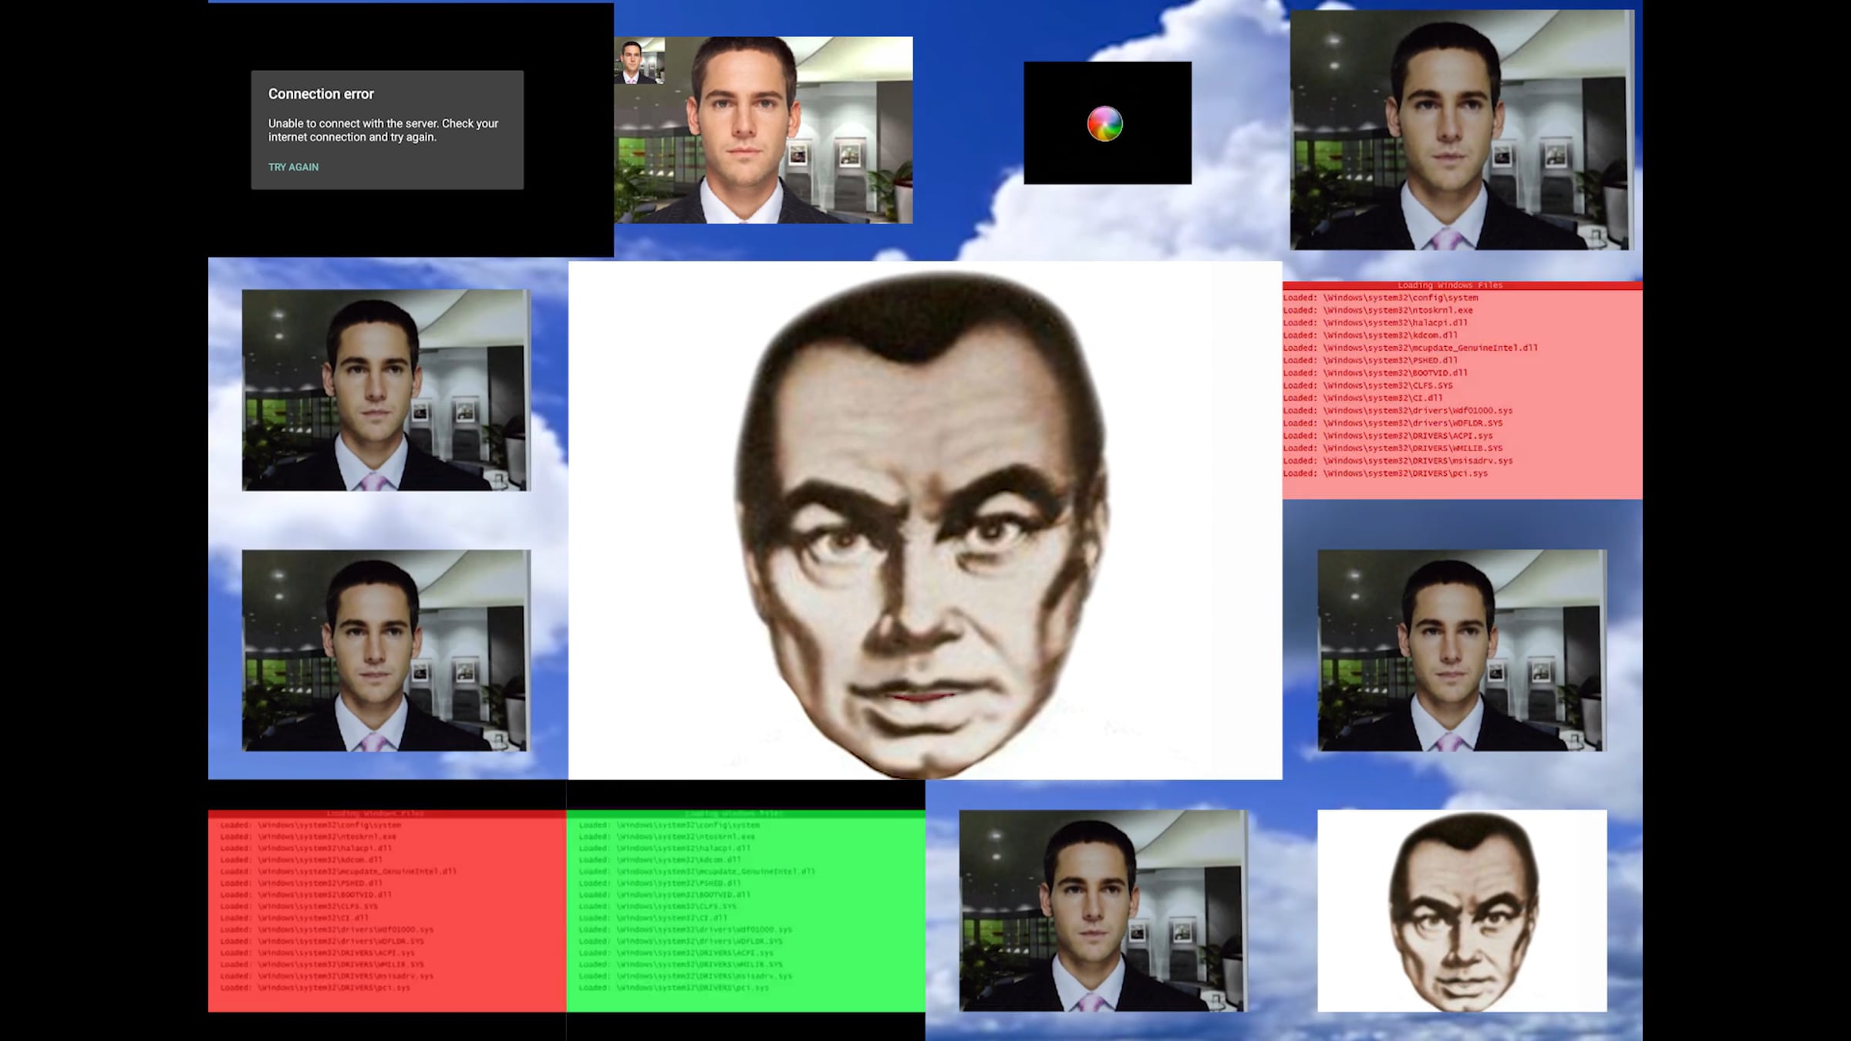1851x1041 pixels.
Task: Click DRIVERS\pci.sys line in pink log
Action: coord(1385,473)
